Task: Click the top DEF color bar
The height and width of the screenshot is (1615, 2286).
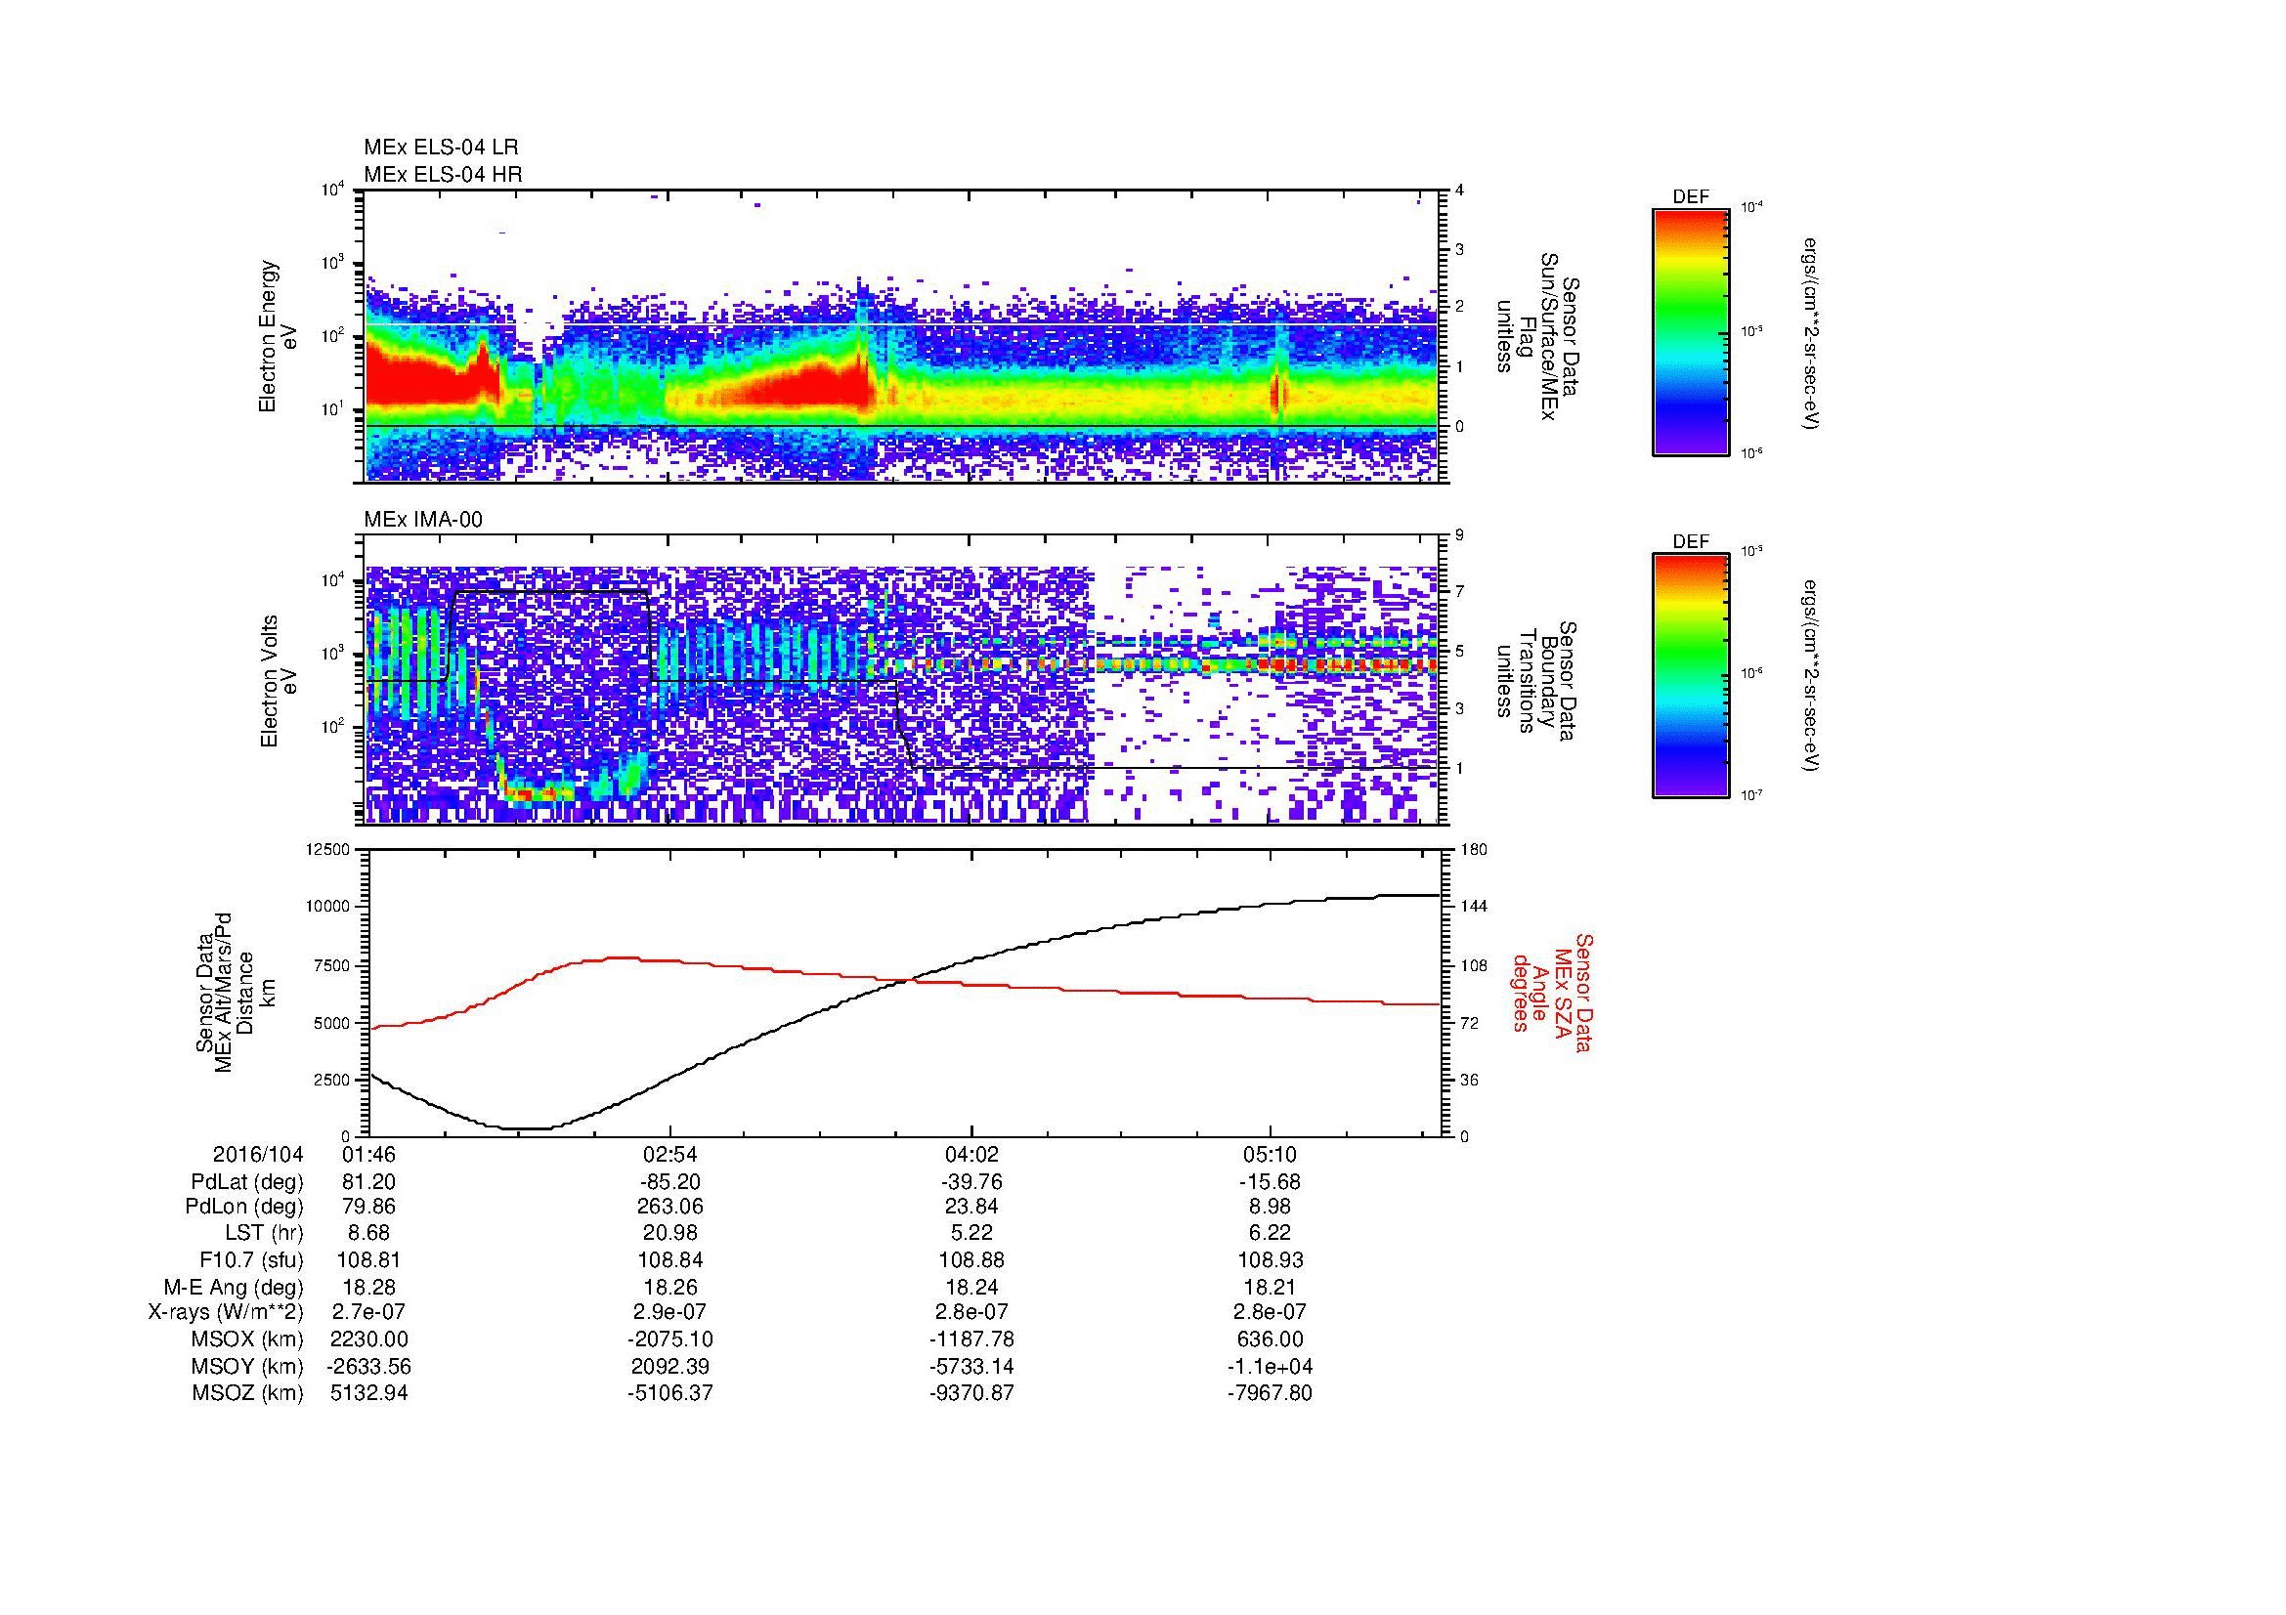Action: click(x=1691, y=331)
